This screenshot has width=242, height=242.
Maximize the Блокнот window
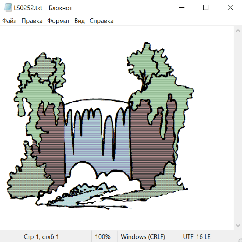coord(206,8)
